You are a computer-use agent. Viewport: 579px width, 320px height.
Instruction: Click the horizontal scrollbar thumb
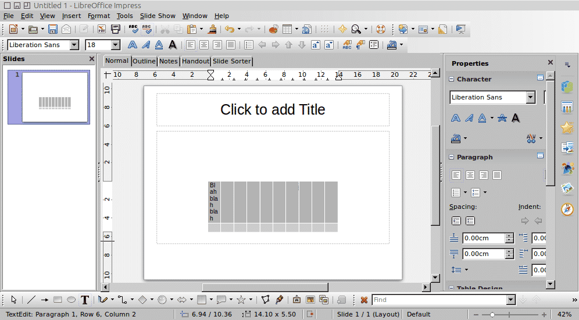tap(265, 287)
